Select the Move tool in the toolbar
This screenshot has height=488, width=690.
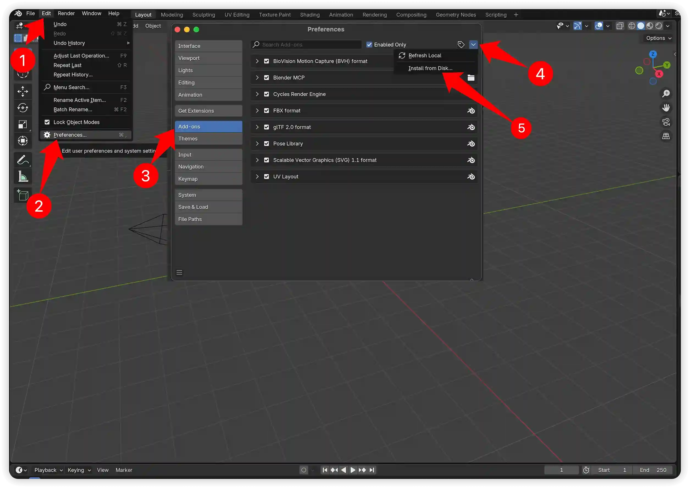click(x=23, y=91)
